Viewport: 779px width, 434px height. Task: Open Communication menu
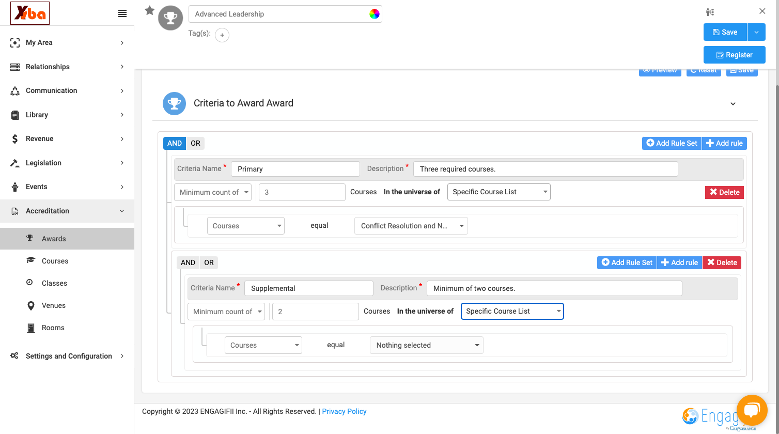(x=67, y=90)
